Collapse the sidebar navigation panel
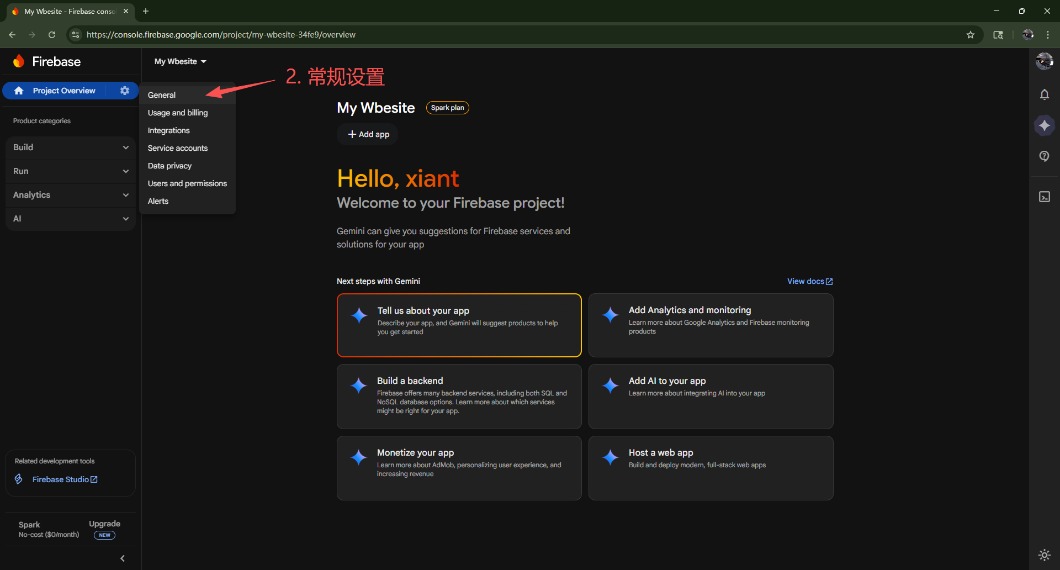 123,558
